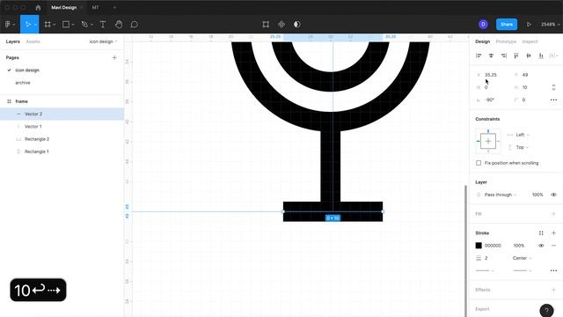This screenshot has height=317, width=563.
Task: Open a new tab with plus
Action: click(114, 7)
